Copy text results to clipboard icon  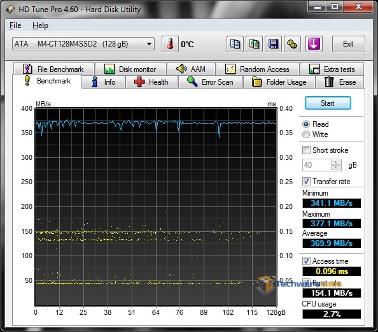235,44
